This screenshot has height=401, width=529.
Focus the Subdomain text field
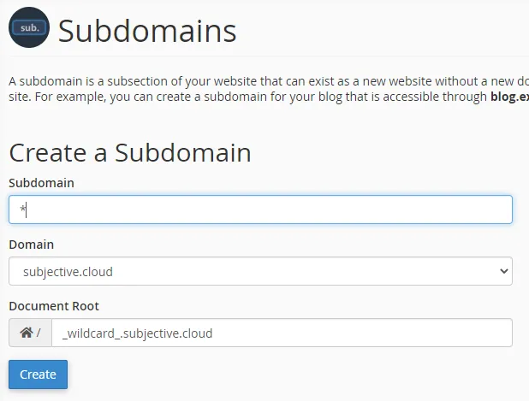(260, 209)
